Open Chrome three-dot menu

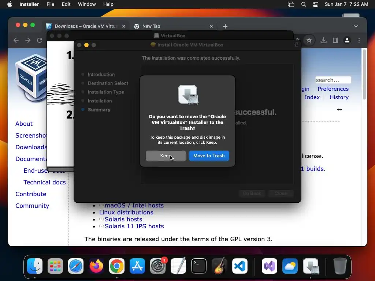(359, 40)
